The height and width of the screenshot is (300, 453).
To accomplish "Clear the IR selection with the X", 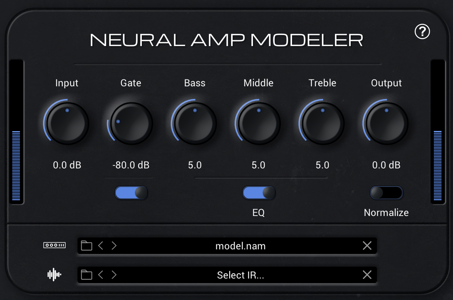I will click(367, 275).
